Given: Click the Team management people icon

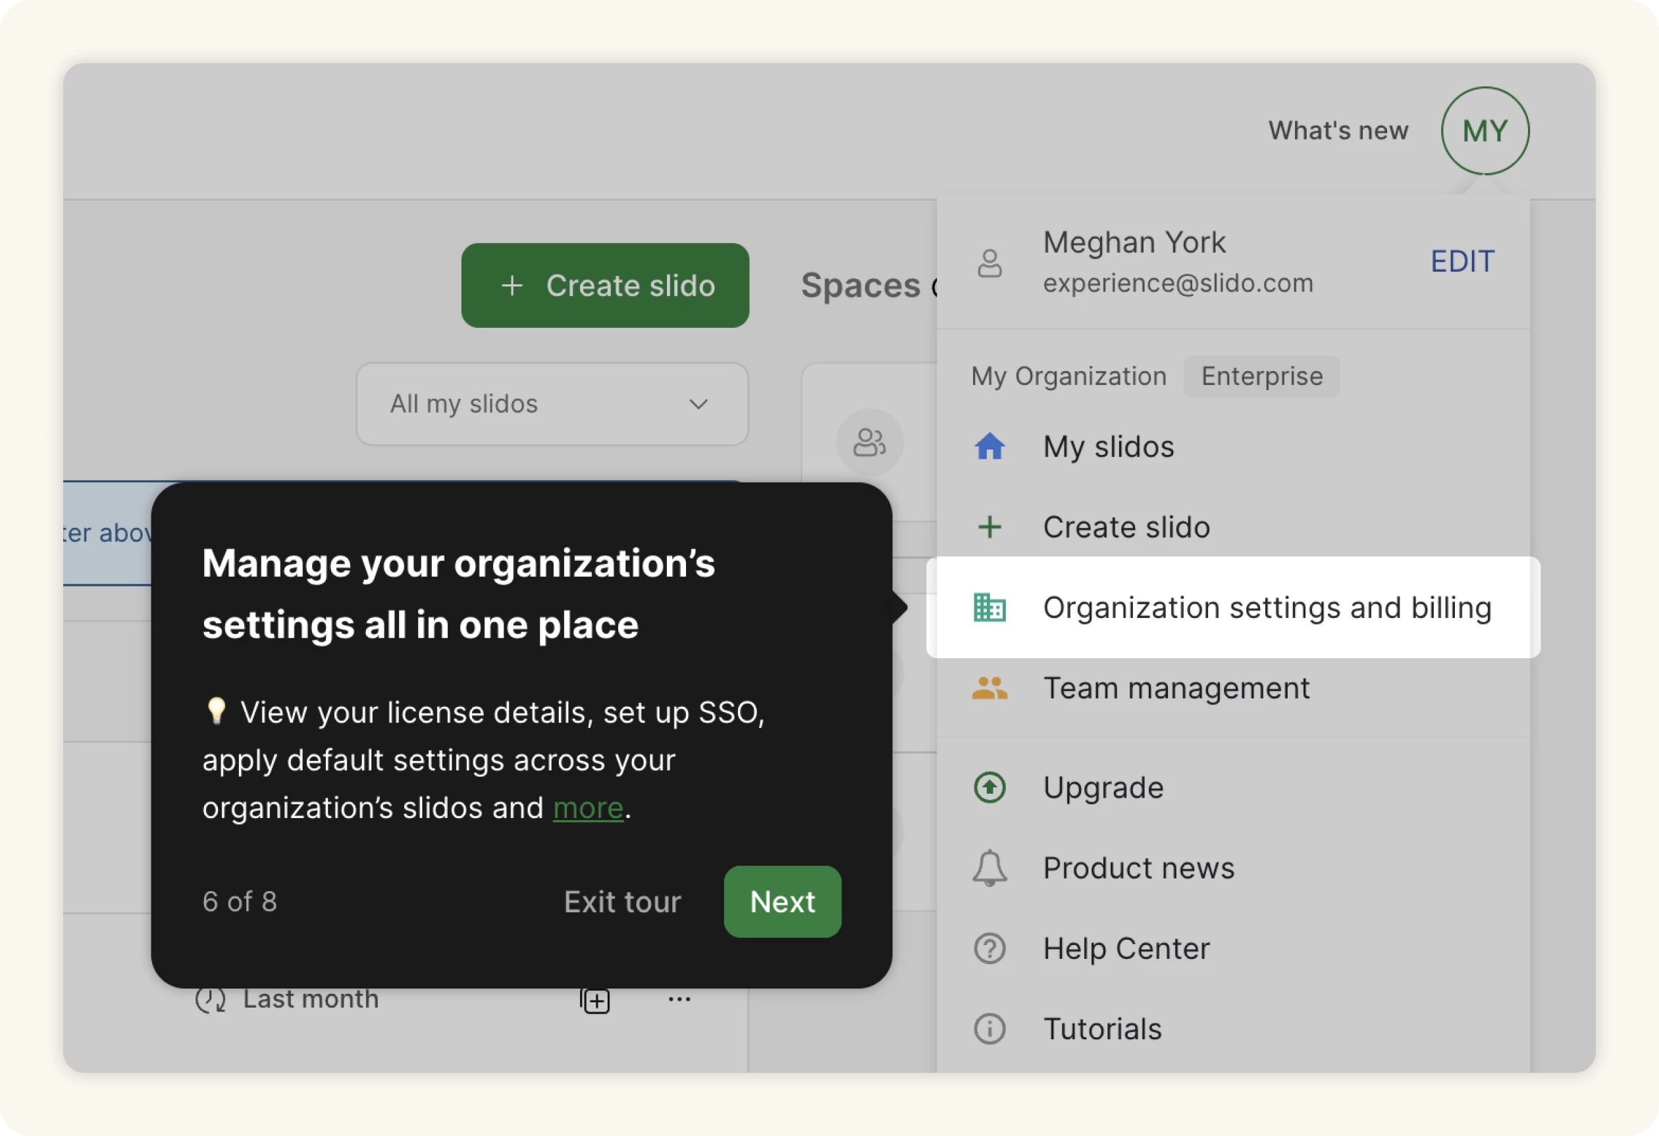Looking at the screenshot, I should coord(989,688).
